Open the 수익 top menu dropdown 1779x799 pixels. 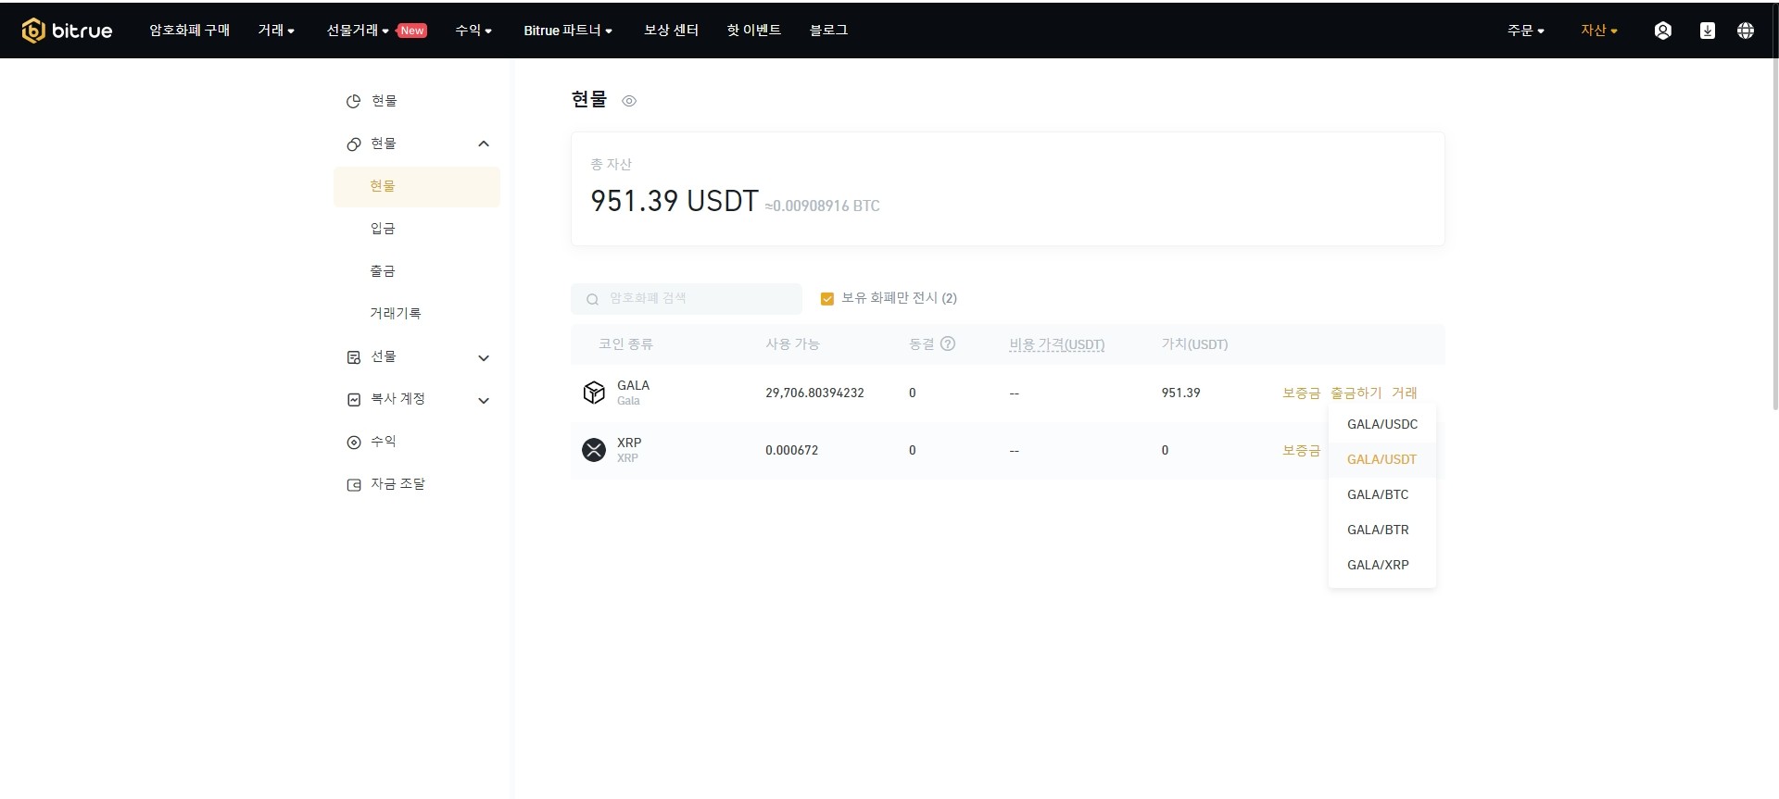click(473, 31)
